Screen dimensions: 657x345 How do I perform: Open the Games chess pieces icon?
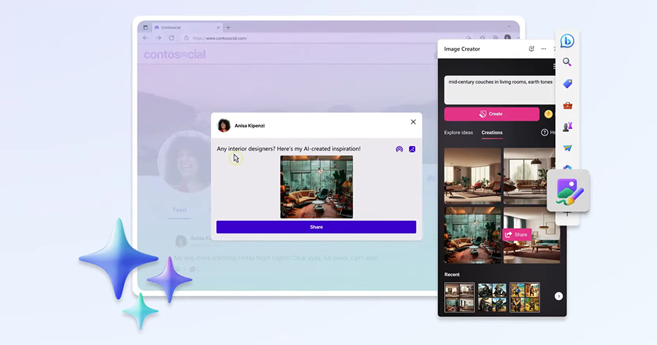tap(568, 127)
